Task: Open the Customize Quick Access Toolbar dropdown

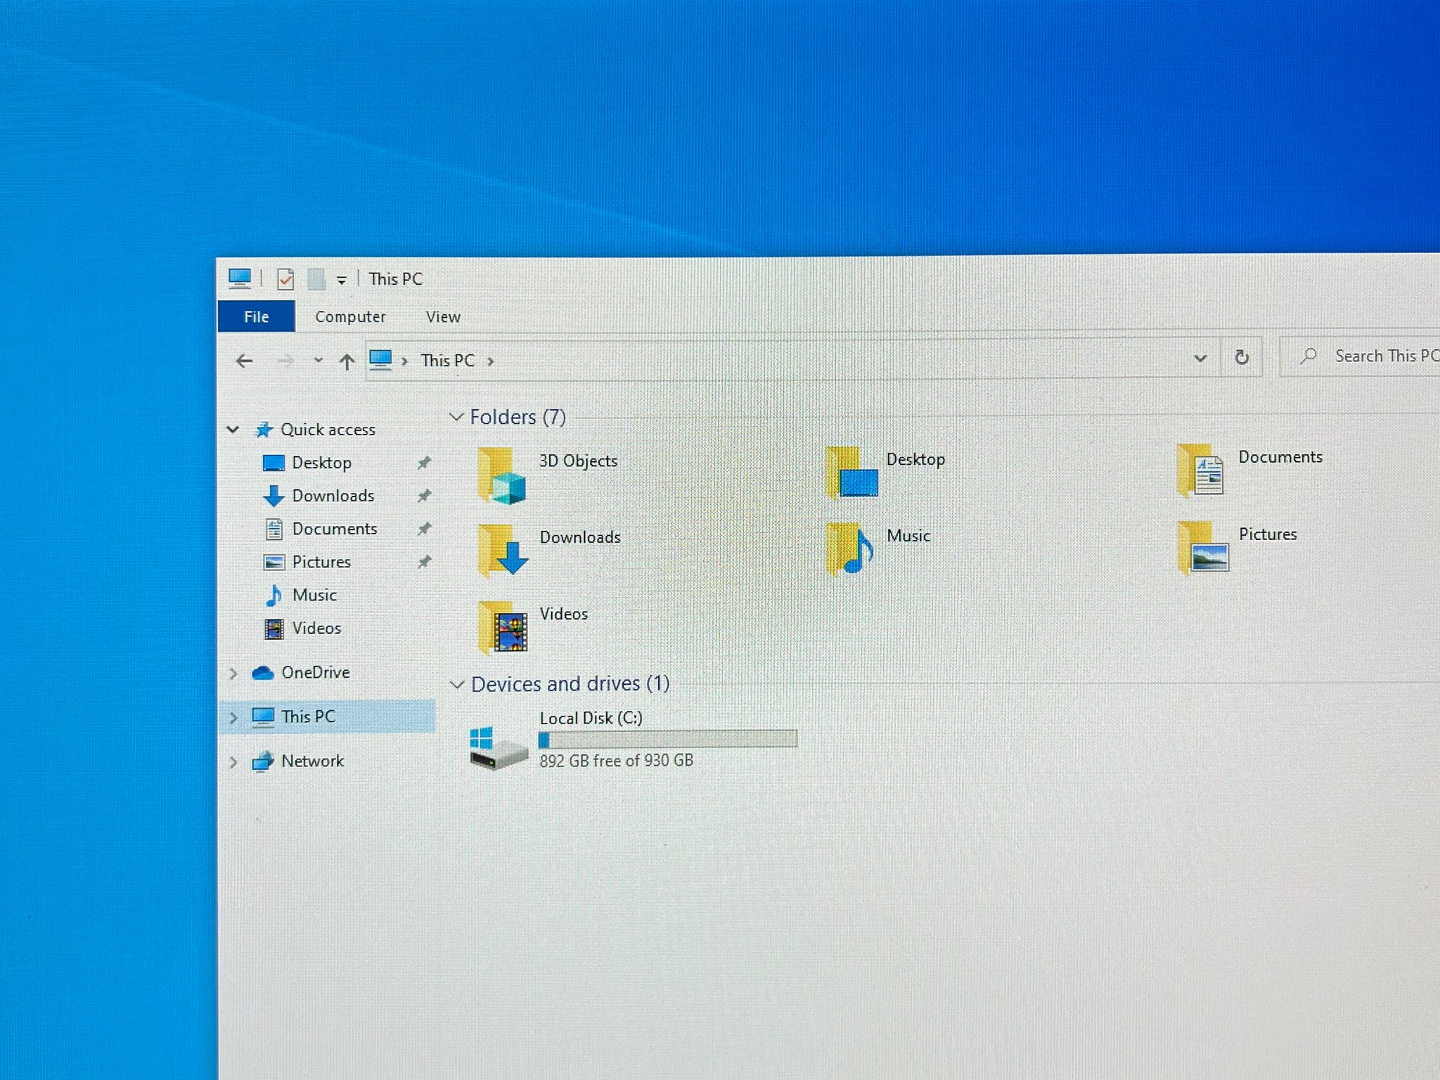Action: point(341,281)
